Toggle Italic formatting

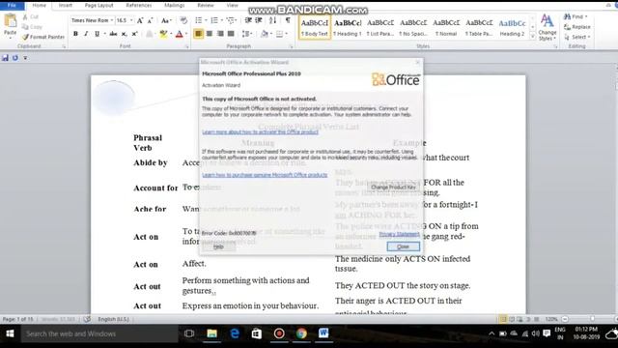(x=86, y=34)
